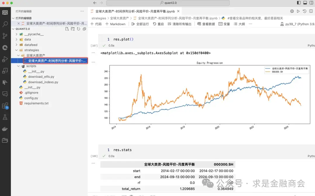315x196 pixels.
Task: Open Source Control view
Action: click(5, 36)
